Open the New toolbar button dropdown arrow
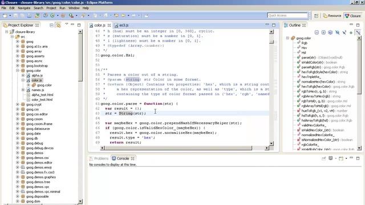 pos(10,16)
